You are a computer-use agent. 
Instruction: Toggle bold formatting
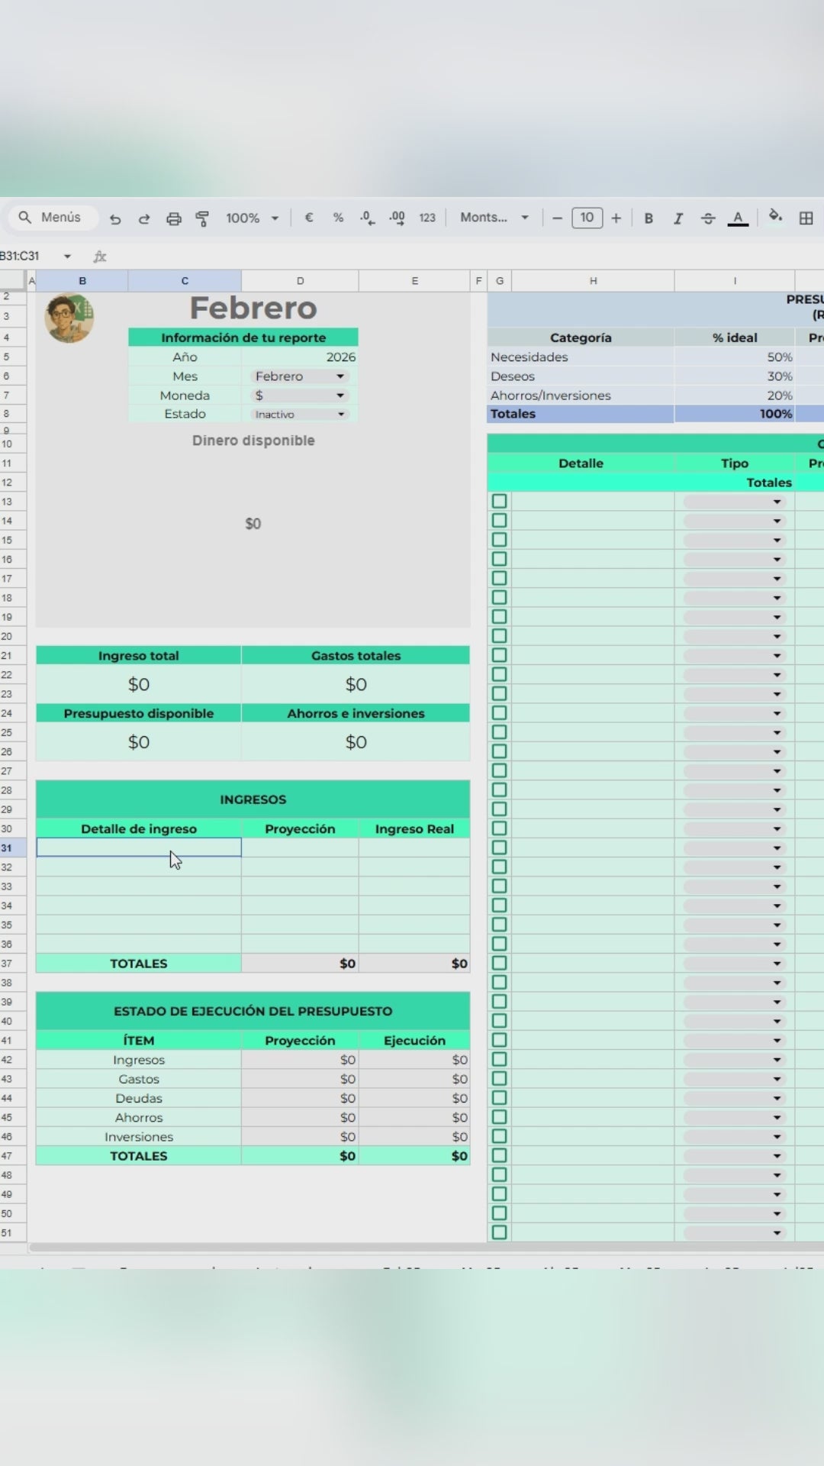(x=649, y=218)
